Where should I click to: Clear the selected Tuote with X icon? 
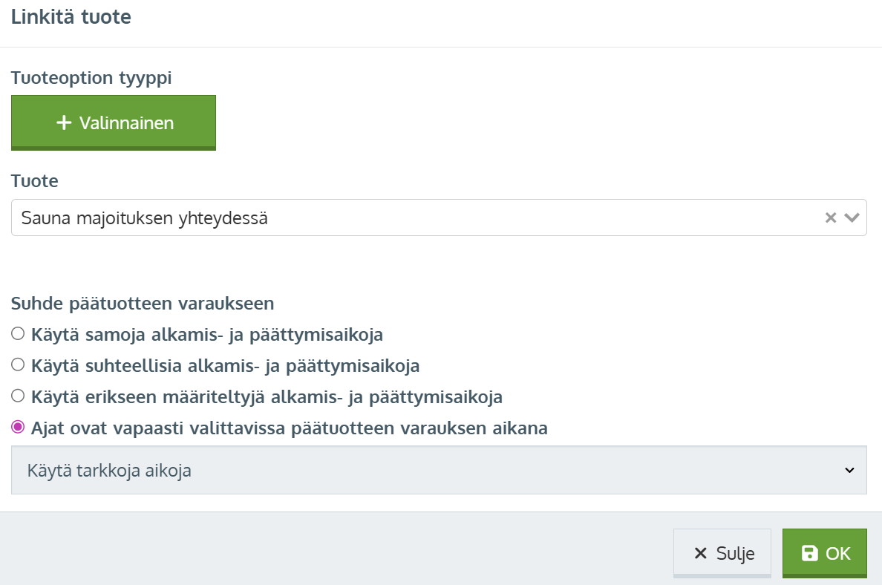pos(830,218)
